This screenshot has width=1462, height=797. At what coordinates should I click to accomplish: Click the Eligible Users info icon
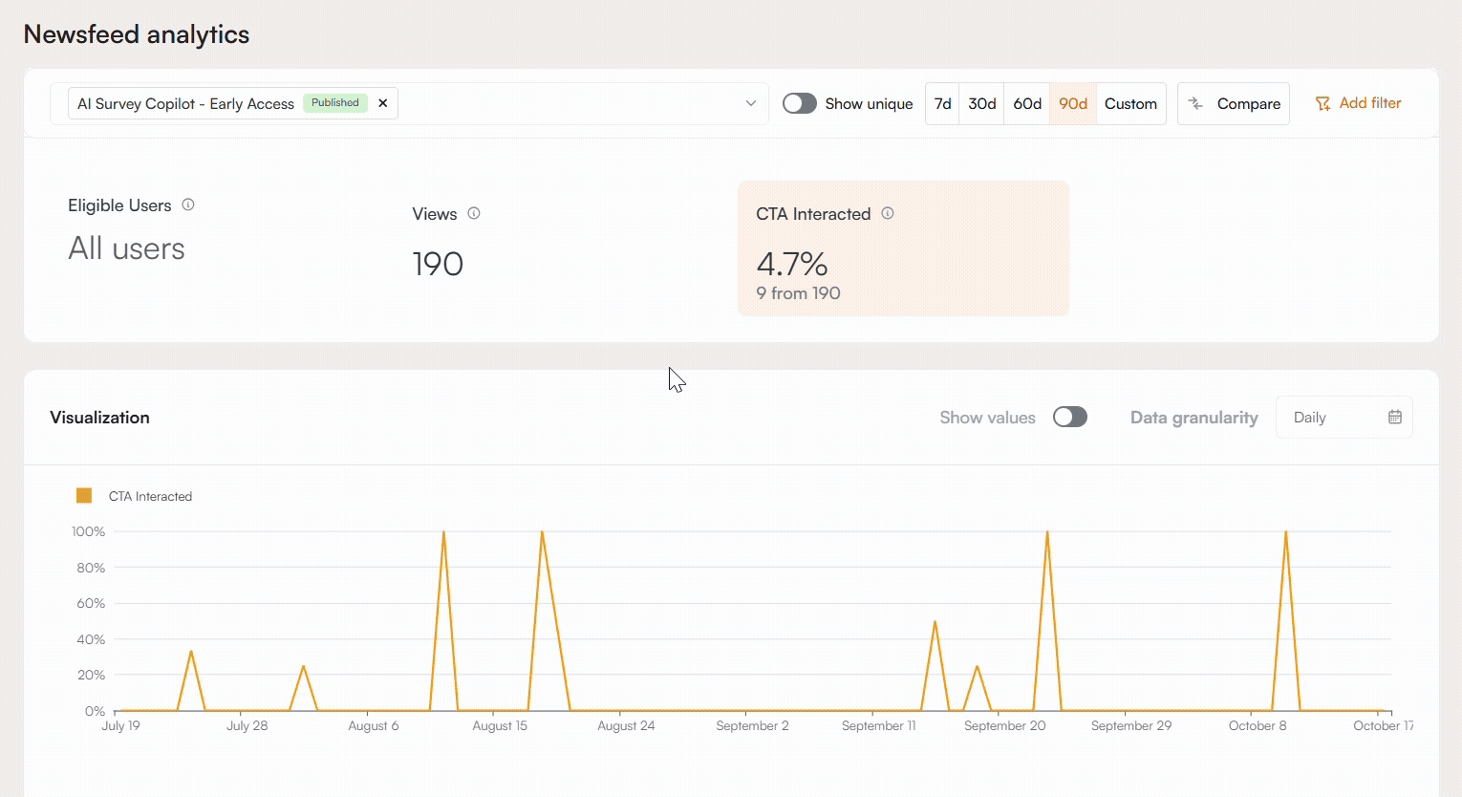[188, 205]
